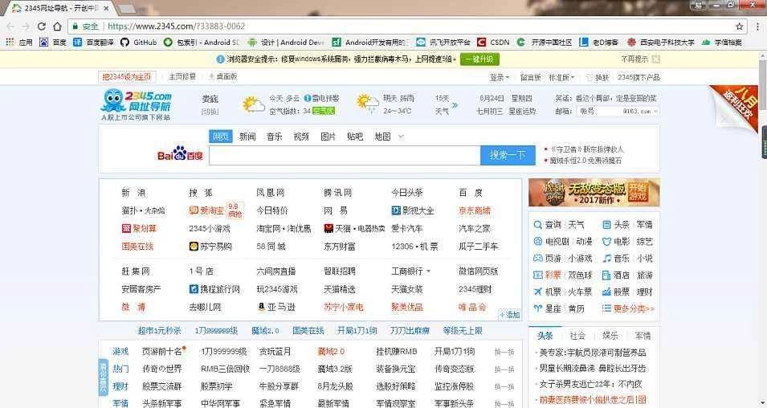Viewport: 767px width, 408px height.
Task: Click the site security lock icon
Action: point(75,27)
